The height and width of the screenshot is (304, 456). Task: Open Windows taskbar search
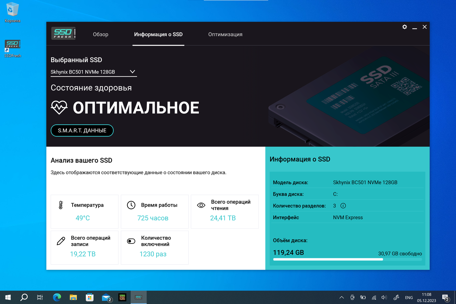[x=24, y=297]
